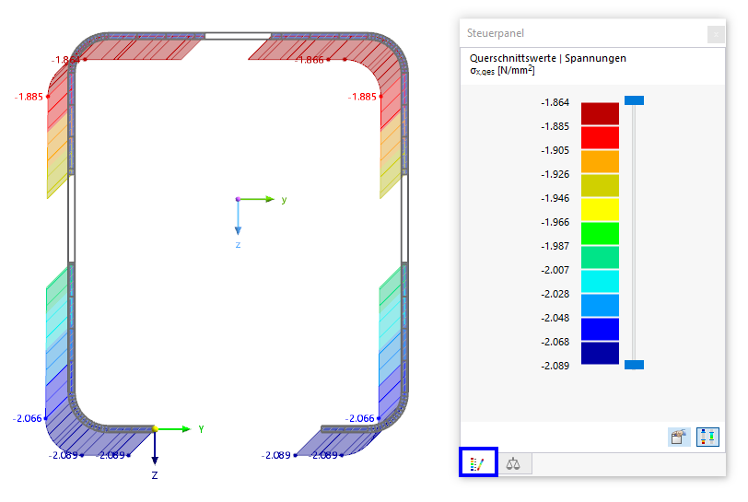Screen dimensions: 748x502
Task: Click the lowercase y axis label
Action: point(284,200)
